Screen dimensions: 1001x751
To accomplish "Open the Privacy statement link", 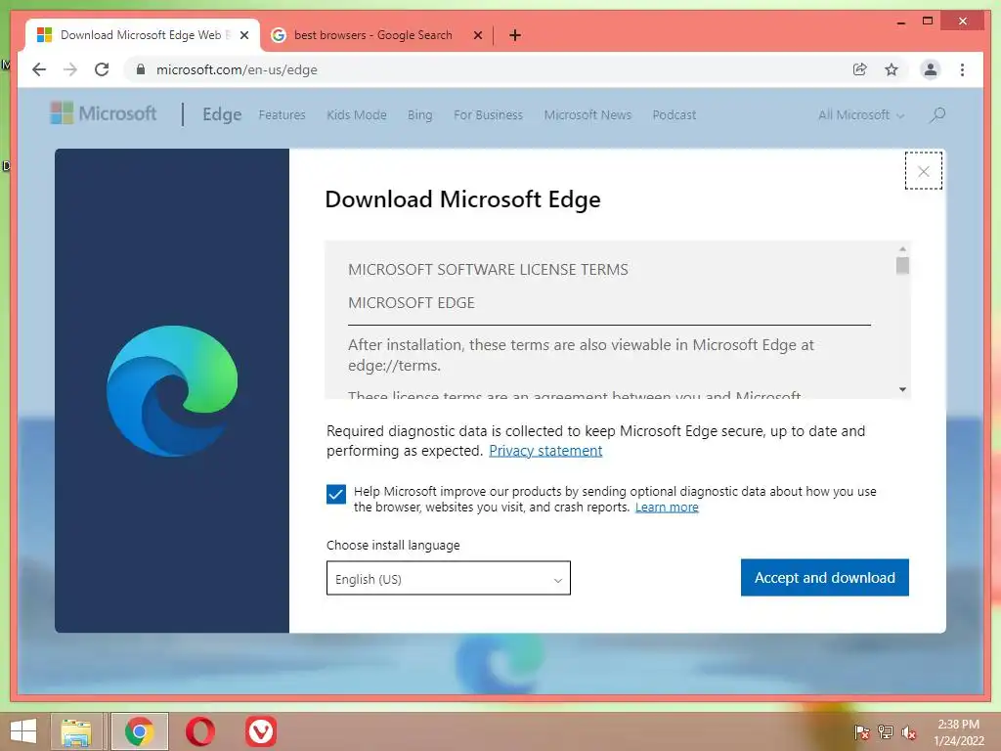I will click(545, 451).
